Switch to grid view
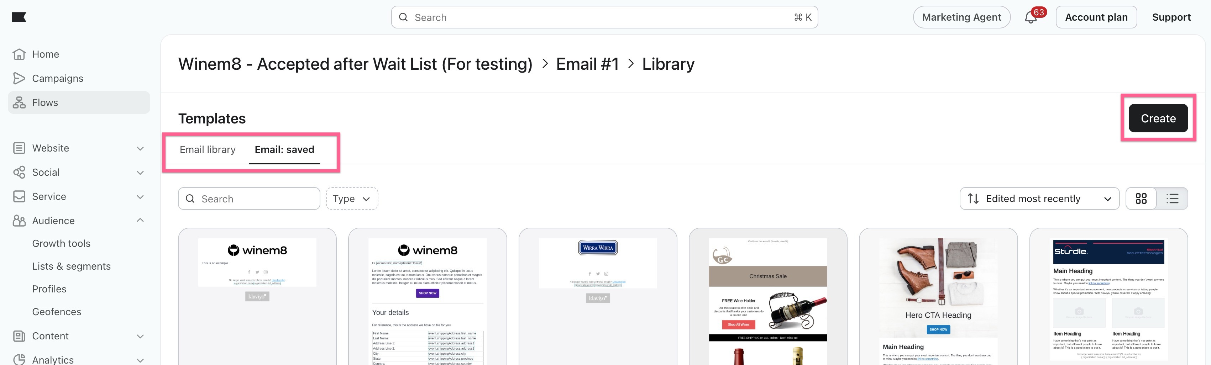Image resolution: width=1211 pixels, height=365 pixels. point(1141,199)
